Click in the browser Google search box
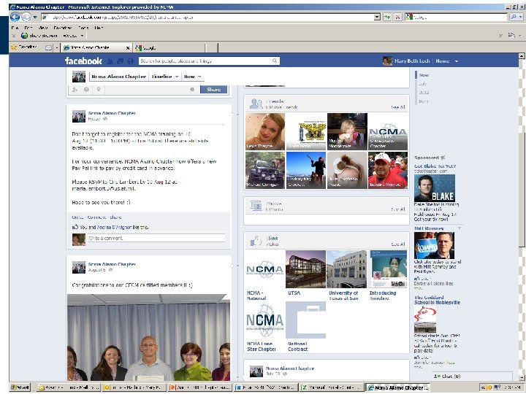Screen dimensions: 526x394 tap(456, 17)
